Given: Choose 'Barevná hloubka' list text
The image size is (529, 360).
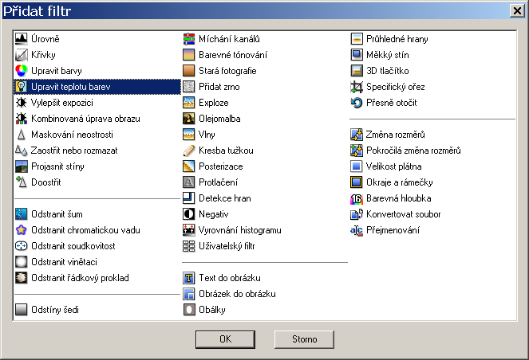Looking at the screenshot, I should pos(399,198).
